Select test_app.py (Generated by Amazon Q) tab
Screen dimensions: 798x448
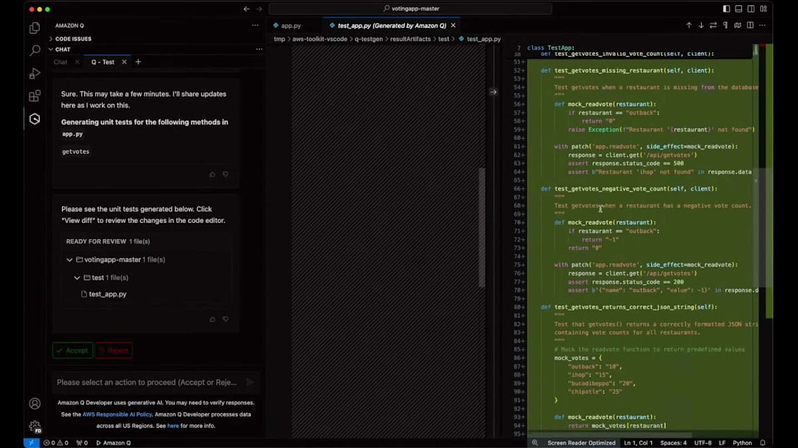click(x=392, y=25)
